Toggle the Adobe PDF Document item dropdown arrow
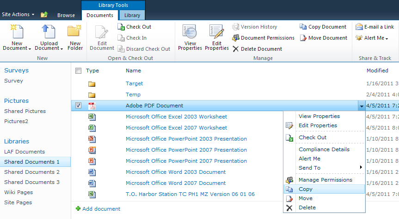This screenshot has width=399, height=219. pyautogui.click(x=362, y=106)
